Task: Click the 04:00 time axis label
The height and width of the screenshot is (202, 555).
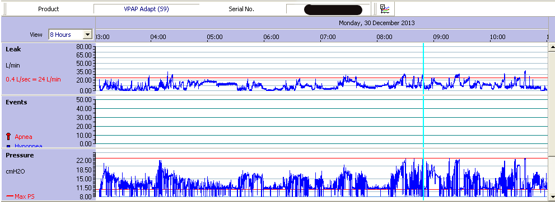Action: [x=158, y=37]
